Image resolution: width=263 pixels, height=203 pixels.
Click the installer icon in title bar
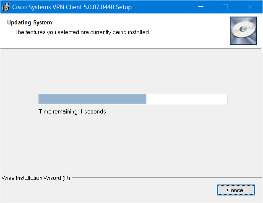click(x=6, y=7)
